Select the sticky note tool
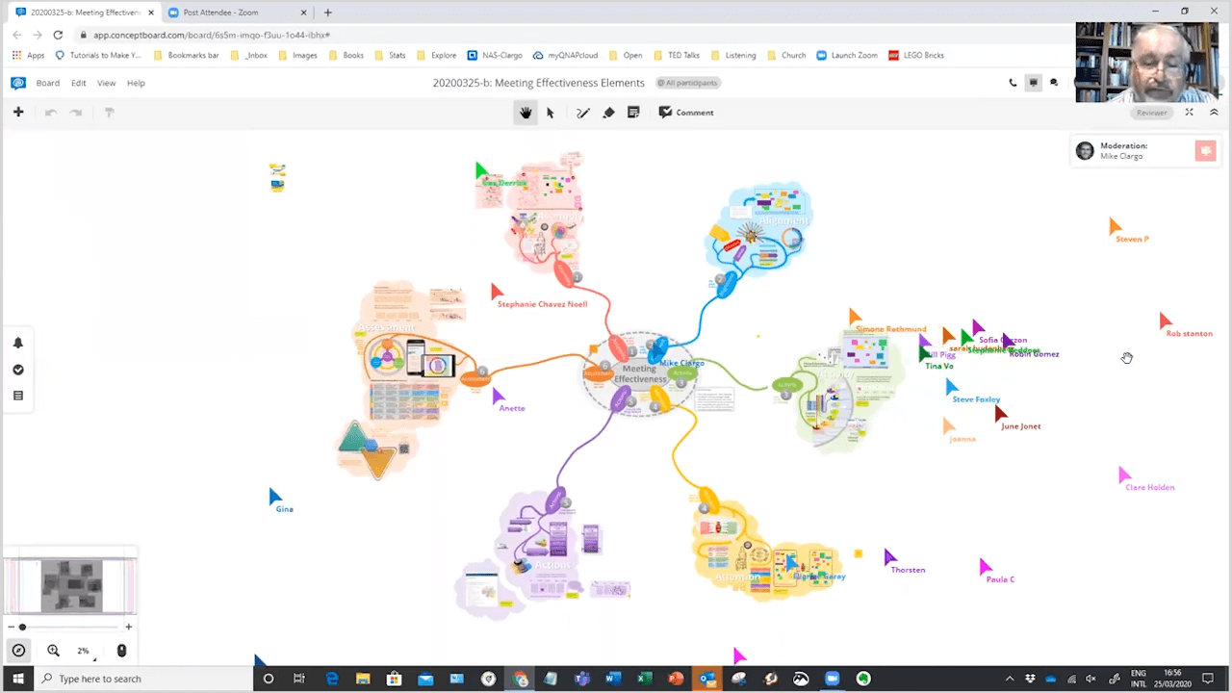The width and height of the screenshot is (1232, 693). (633, 113)
